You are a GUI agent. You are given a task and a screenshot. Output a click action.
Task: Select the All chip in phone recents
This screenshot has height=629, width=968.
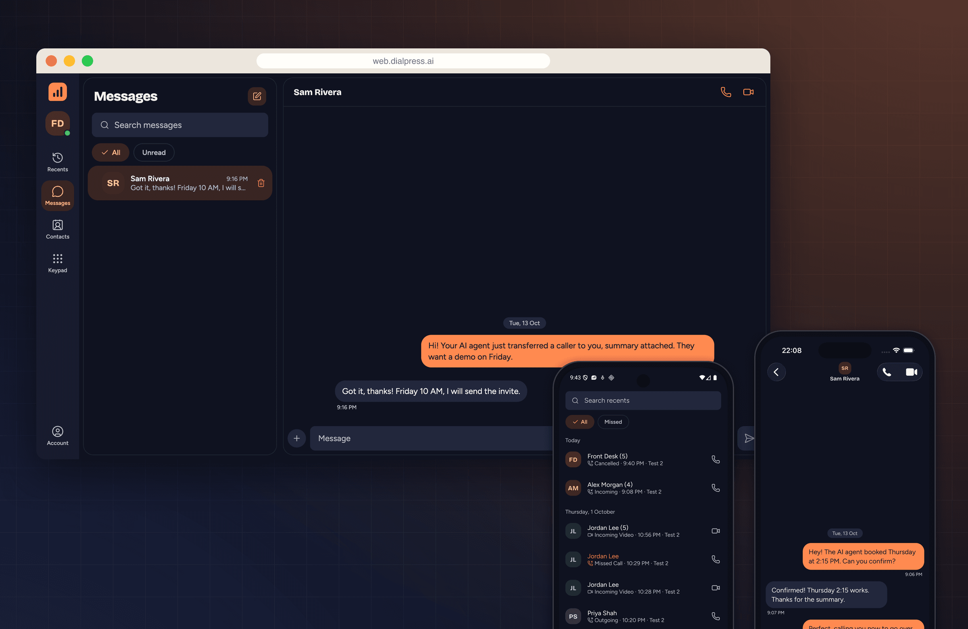580,422
